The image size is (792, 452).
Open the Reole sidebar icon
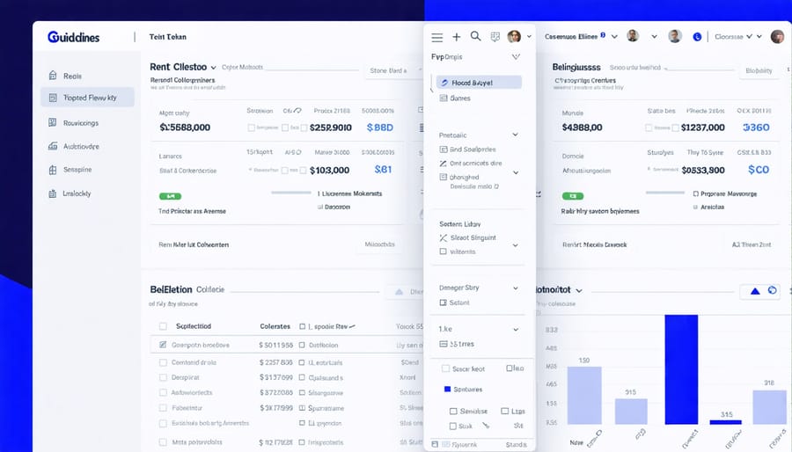click(x=53, y=76)
